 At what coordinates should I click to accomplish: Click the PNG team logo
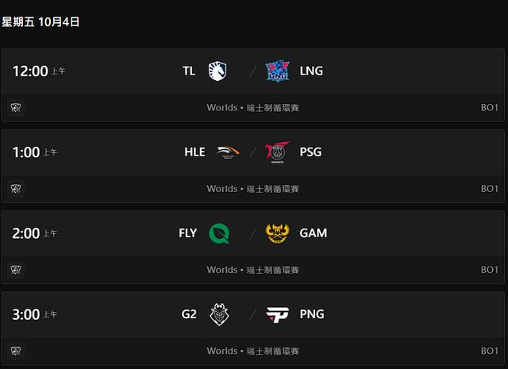[277, 314]
